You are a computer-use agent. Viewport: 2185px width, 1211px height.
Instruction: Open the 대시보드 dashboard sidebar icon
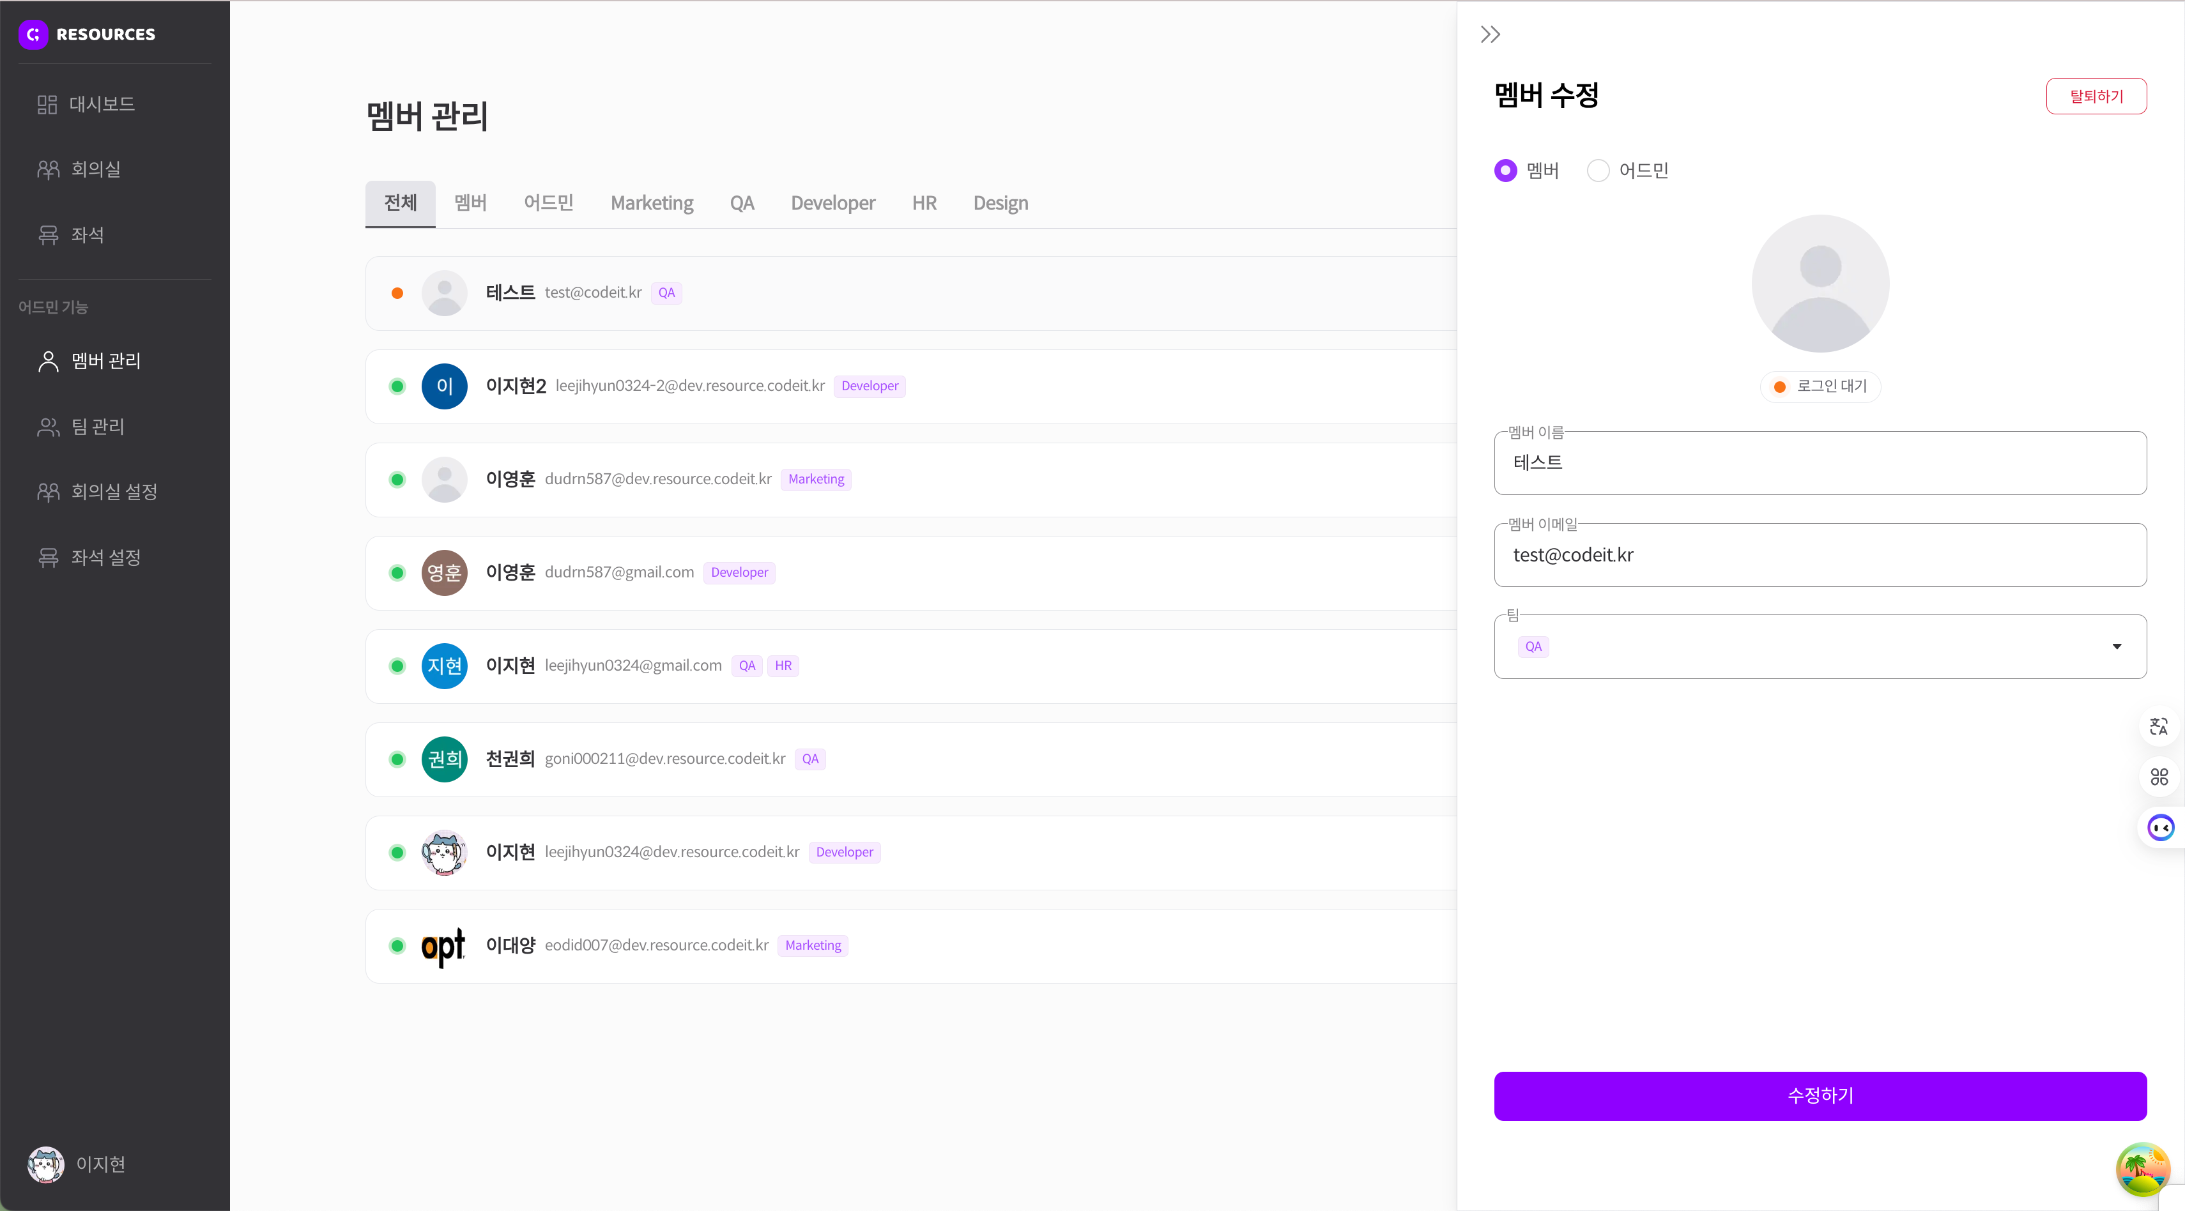pyautogui.click(x=47, y=104)
